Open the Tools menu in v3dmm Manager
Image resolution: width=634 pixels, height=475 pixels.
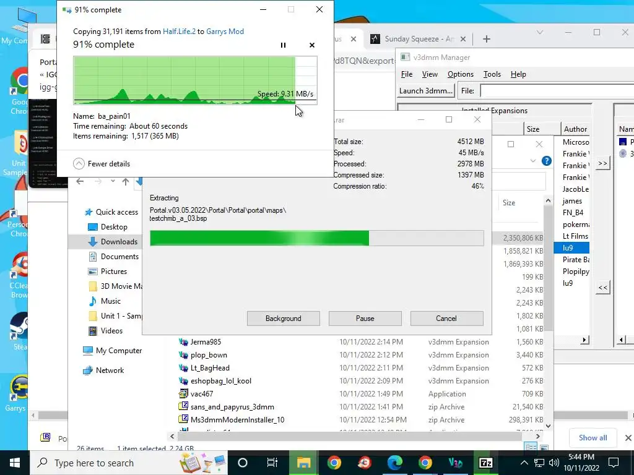pos(492,74)
